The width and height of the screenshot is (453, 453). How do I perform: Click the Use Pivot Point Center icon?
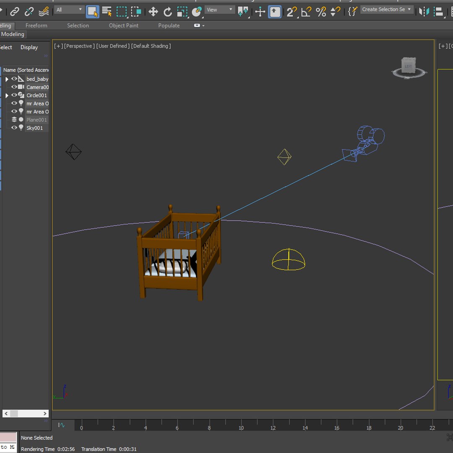click(x=243, y=12)
